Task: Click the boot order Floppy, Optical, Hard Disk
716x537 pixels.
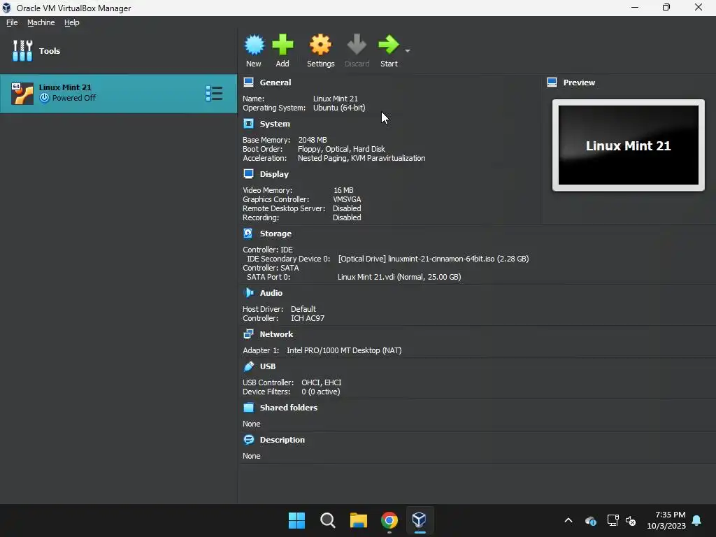Action: click(x=341, y=149)
